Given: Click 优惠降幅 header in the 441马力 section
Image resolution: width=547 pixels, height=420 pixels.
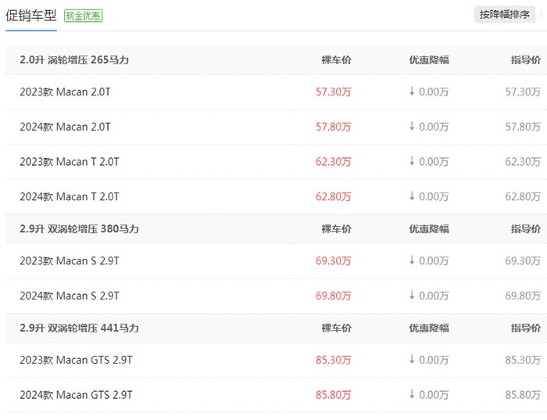Looking at the screenshot, I should click(x=429, y=328).
